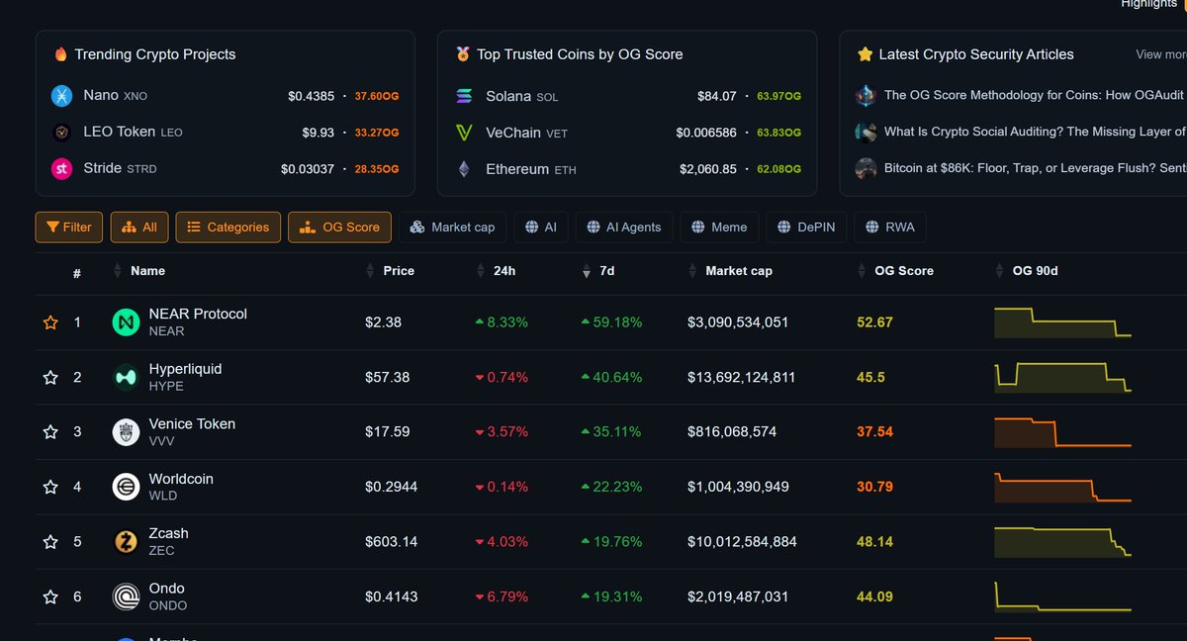Click the Highlights label at top
The height and width of the screenshot is (641, 1187).
point(1148,5)
